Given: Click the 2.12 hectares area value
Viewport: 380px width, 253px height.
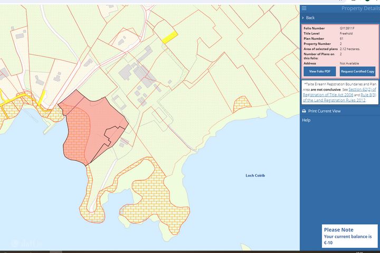Looking at the screenshot, I should pos(350,48).
